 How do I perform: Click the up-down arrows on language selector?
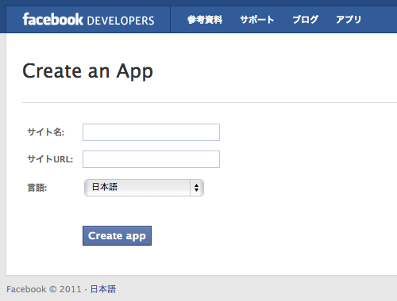[x=196, y=188]
